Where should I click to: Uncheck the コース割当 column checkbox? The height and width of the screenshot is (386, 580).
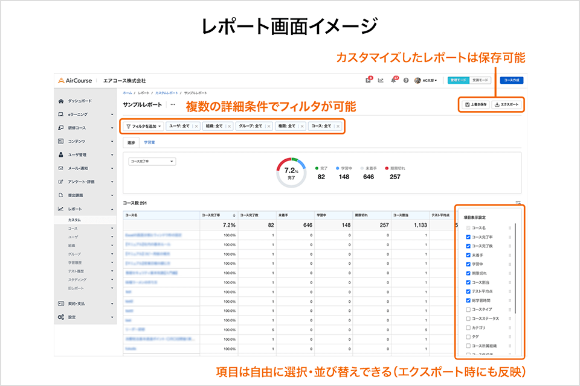468,282
